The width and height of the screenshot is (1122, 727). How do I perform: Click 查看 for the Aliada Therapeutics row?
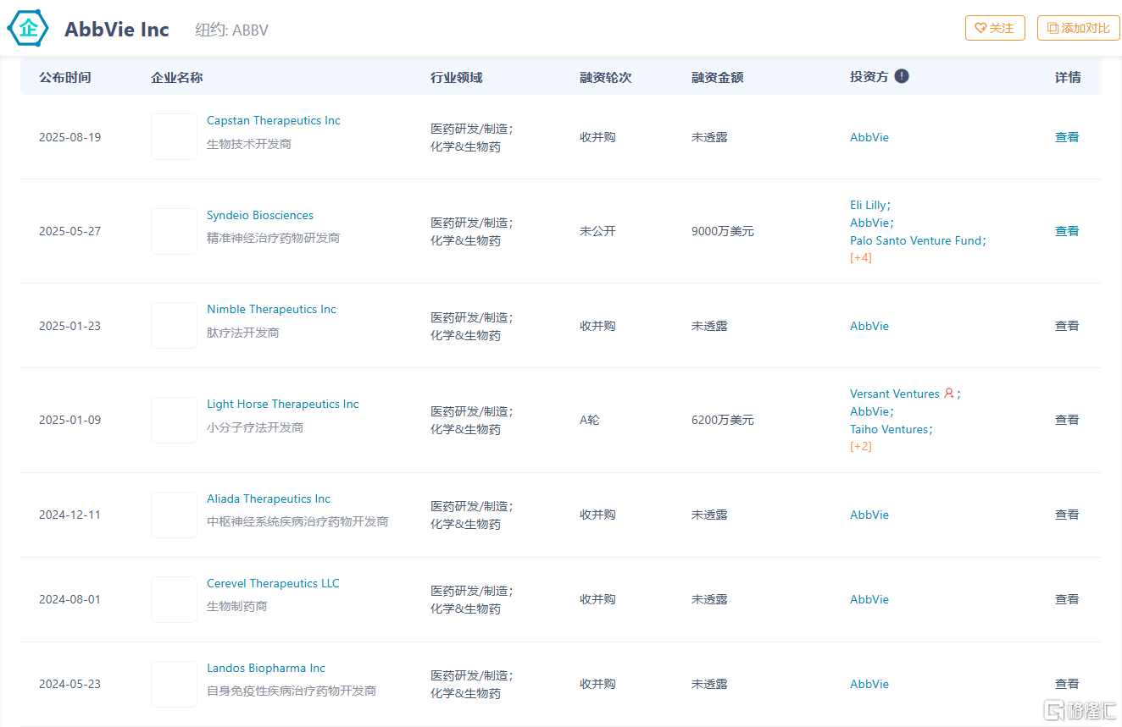pyautogui.click(x=1067, y=515)
